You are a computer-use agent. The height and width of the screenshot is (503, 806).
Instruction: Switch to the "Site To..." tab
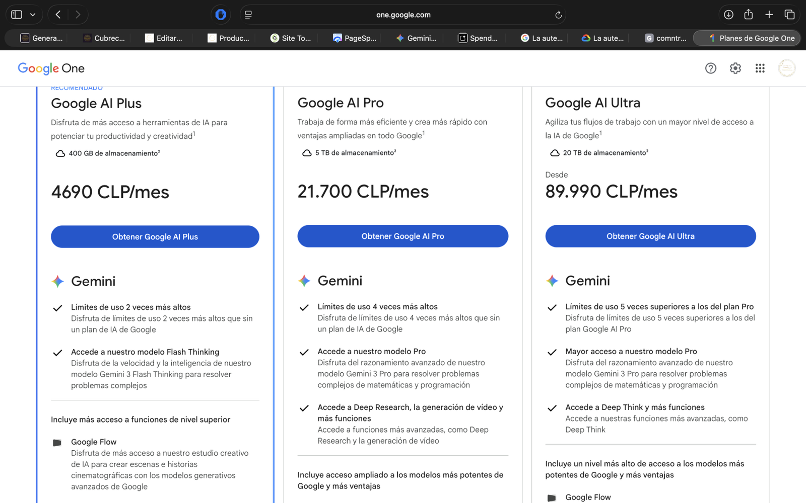click(291, 38)
